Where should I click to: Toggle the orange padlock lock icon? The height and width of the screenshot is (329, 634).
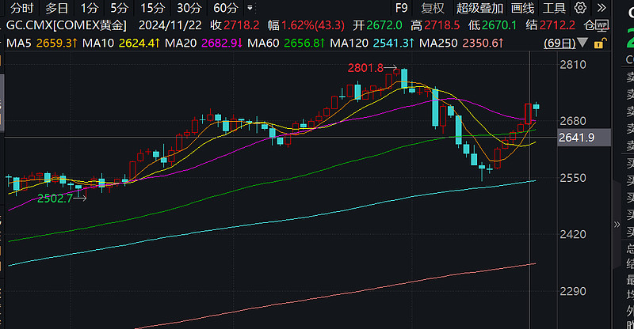point(600,43)
